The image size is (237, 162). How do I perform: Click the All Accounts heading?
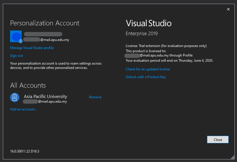(28, 85)
